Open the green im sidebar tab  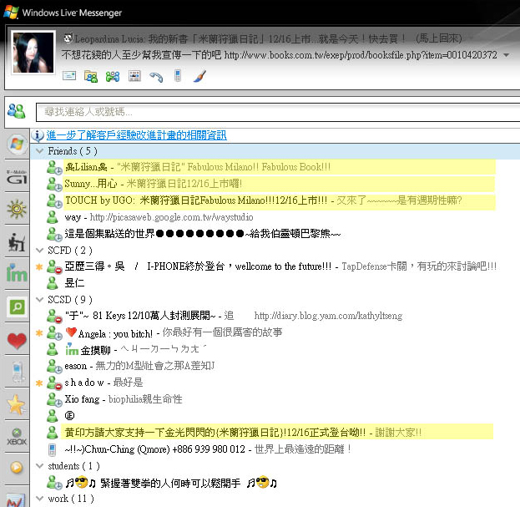click(17, 273)
